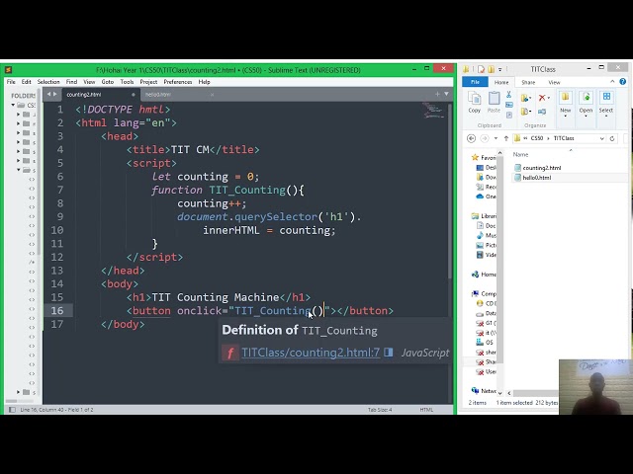The image size is (633, 474).
Task: Click the Favorites star item in navigation pane
Action: [484, 158]
